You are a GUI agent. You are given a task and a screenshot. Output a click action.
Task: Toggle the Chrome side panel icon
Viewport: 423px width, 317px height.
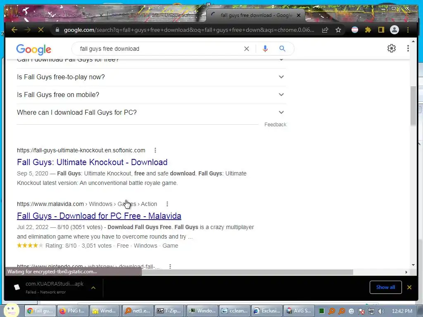[x=381, y=30]
